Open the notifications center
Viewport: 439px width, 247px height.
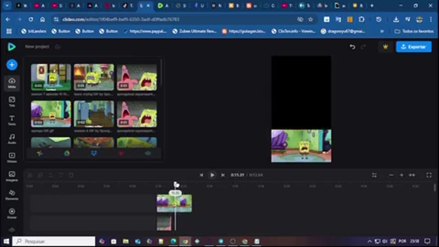tap(427, 241)
